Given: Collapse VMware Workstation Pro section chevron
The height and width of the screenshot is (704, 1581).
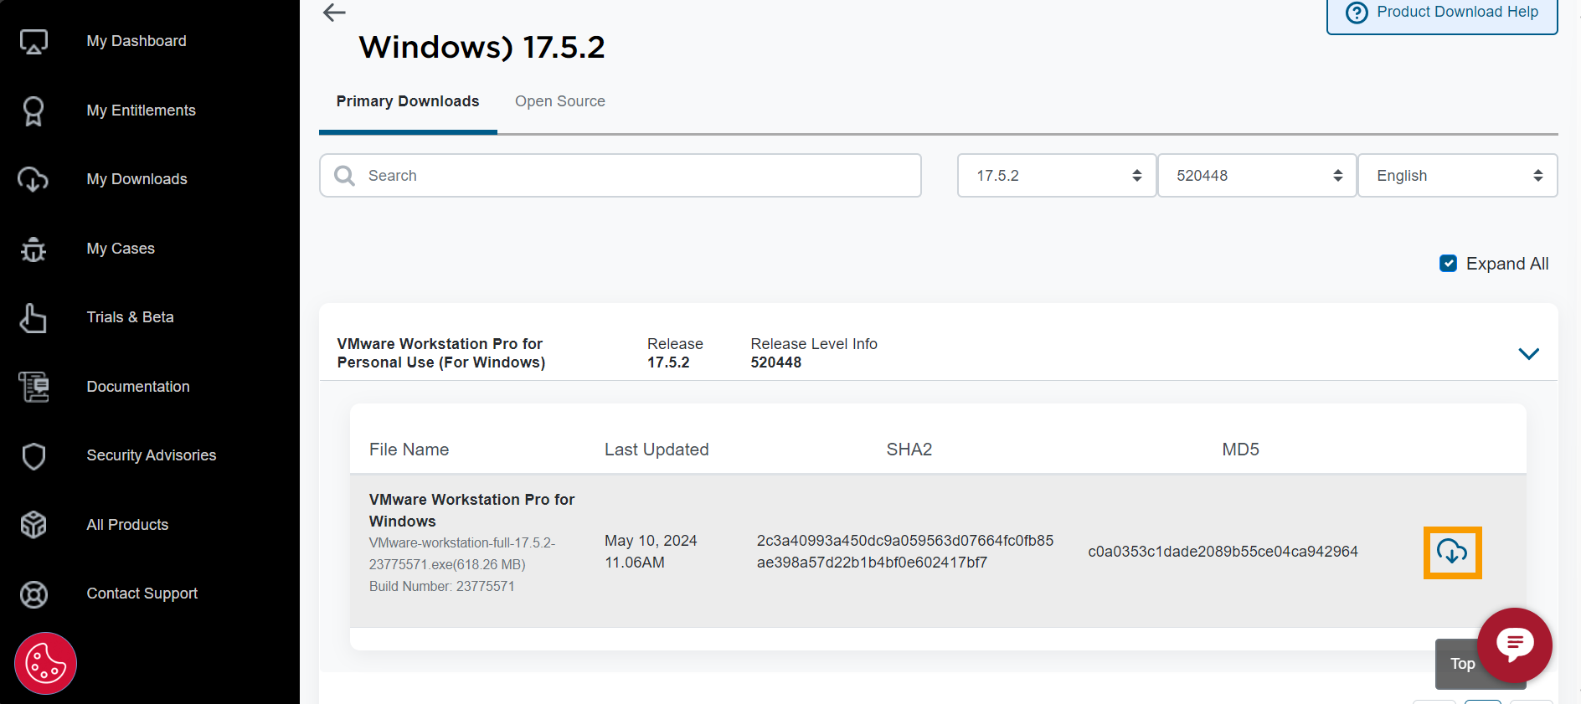Looking at the screenshot, I should tap(1528, 353).
